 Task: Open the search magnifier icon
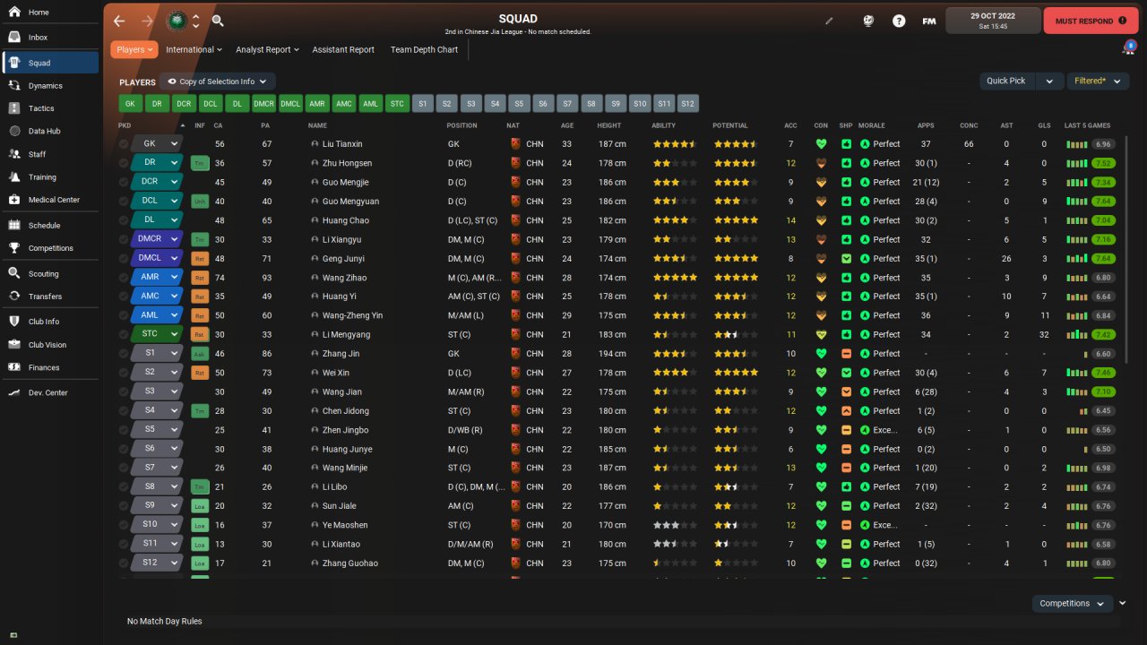pyautogui.click(x=218, y=21)
